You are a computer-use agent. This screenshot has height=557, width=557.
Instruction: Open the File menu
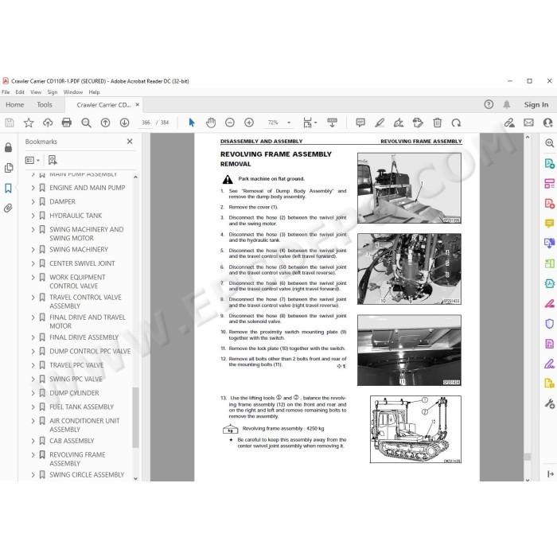6,92
